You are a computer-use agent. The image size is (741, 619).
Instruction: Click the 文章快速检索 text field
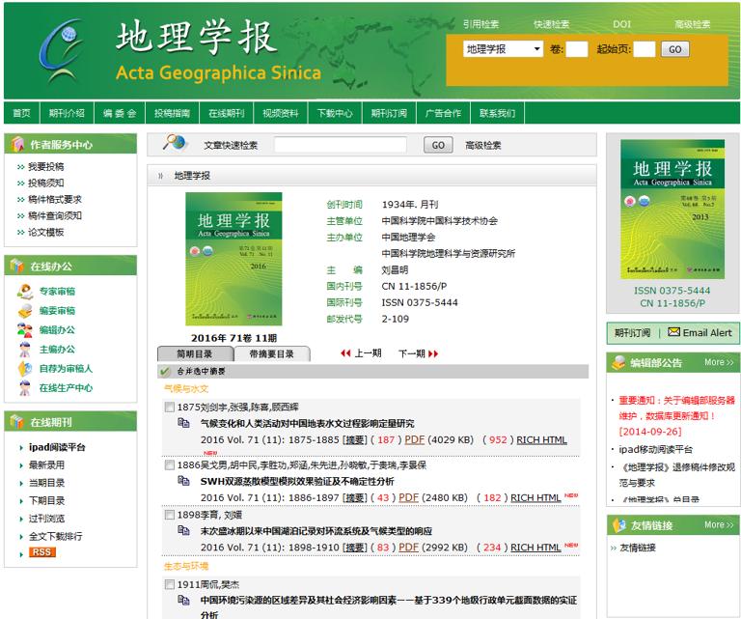(x=341, y=145)
